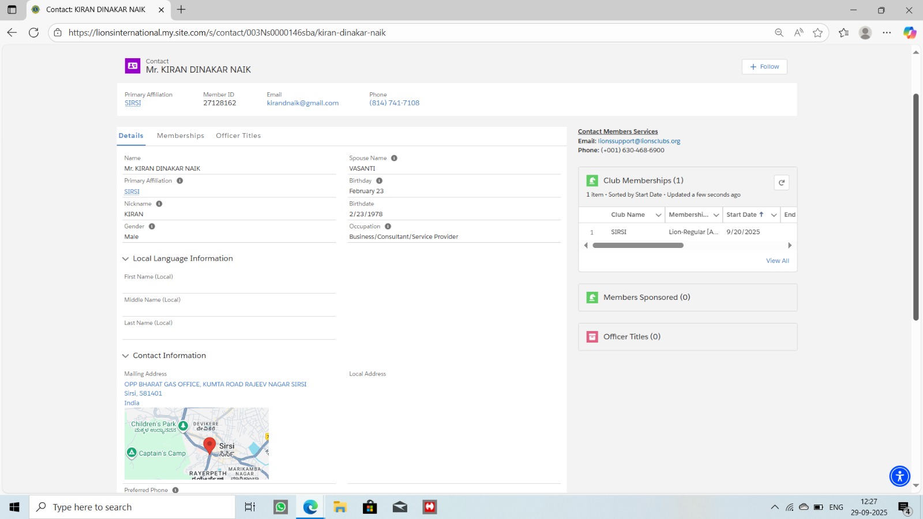
Task: Click info icon next to Spouse Name
Action: coord(394,158)
